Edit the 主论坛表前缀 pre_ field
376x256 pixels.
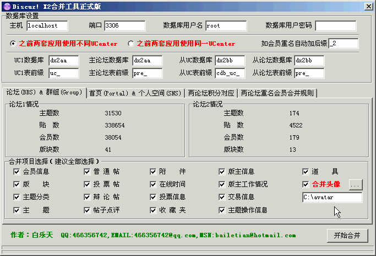(x=147, y=73)
